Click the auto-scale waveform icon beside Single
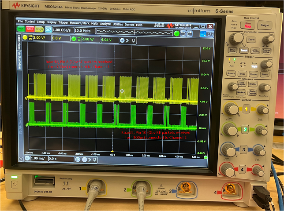This screenshot has width=284, height=211. point(48,29)
